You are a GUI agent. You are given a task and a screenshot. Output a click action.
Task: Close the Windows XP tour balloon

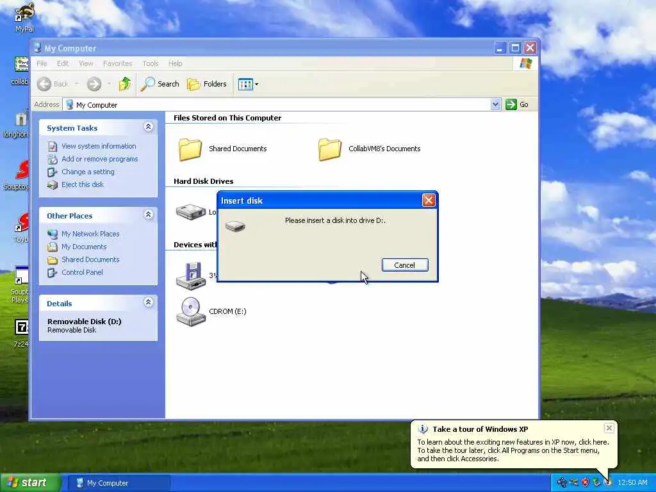[609, 427]
